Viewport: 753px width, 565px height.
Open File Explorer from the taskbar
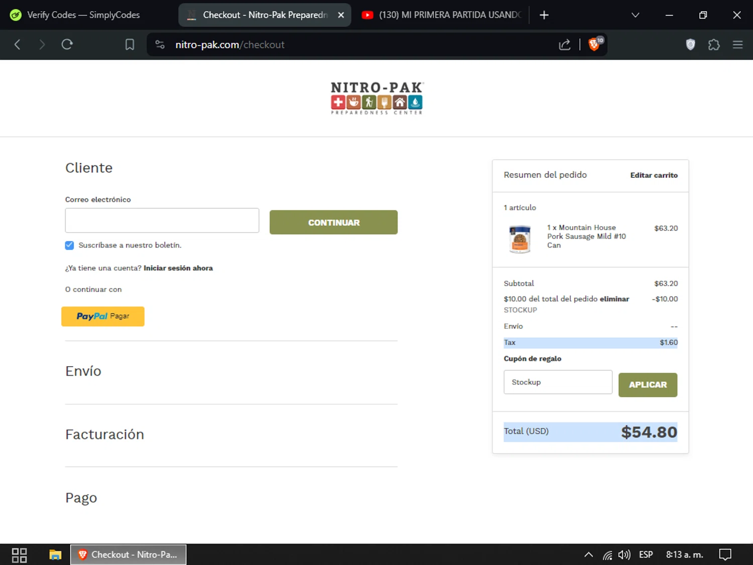55,555
